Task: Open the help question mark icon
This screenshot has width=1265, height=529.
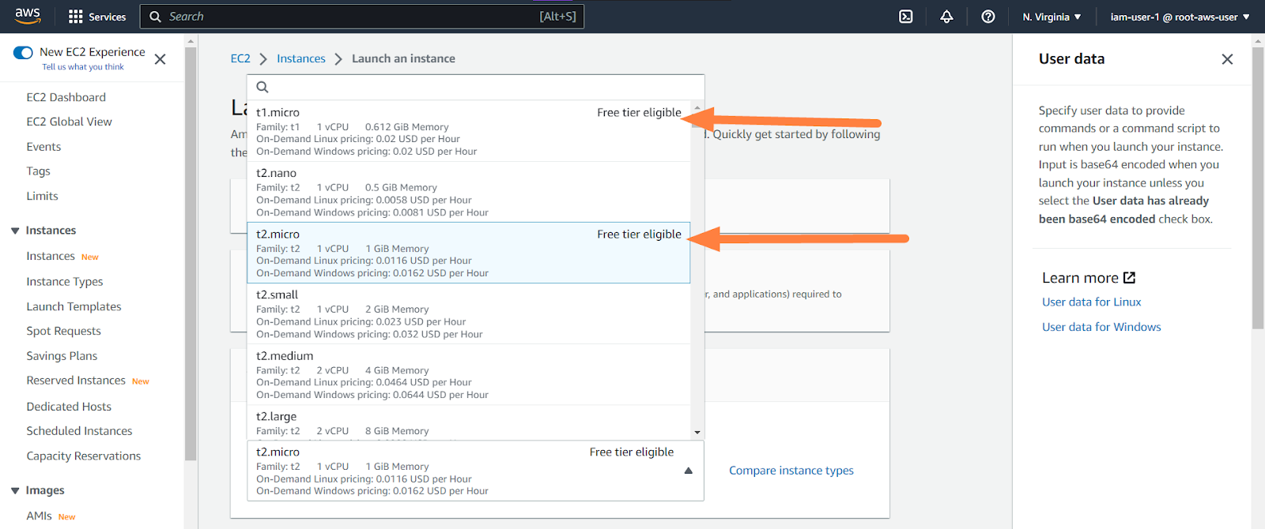Action: click(988, 17)
